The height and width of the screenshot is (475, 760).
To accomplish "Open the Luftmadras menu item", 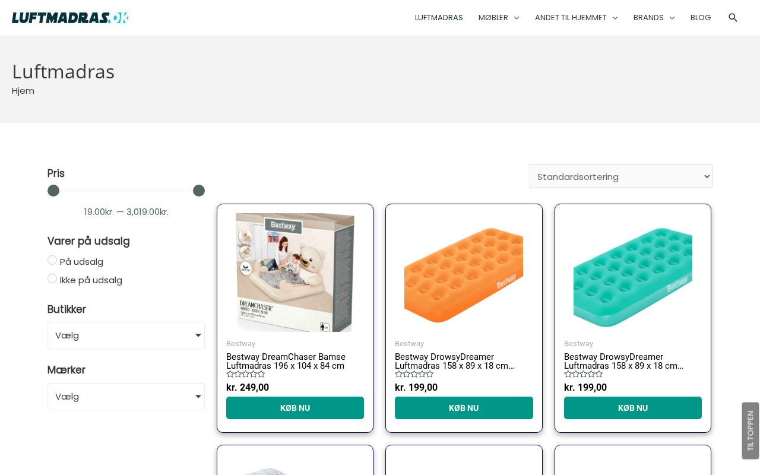I will 439,18.
